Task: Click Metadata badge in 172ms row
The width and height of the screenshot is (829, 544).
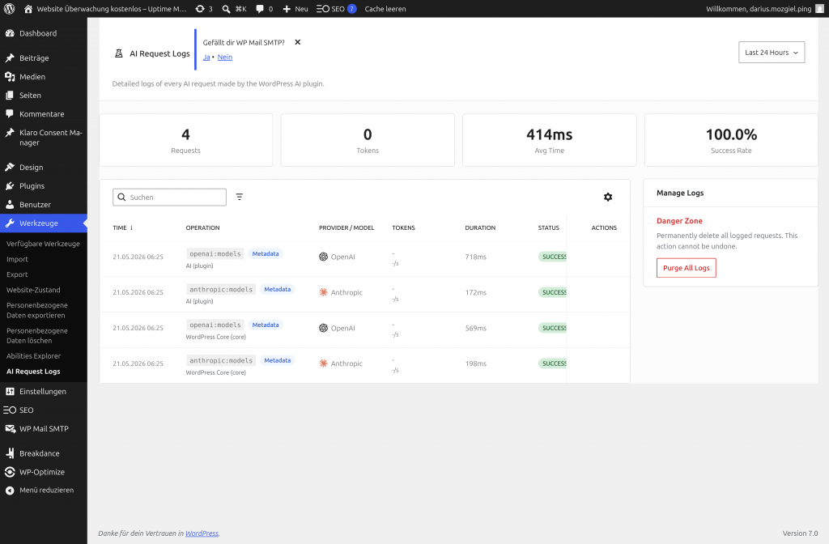Action: (x=277, y=289)
